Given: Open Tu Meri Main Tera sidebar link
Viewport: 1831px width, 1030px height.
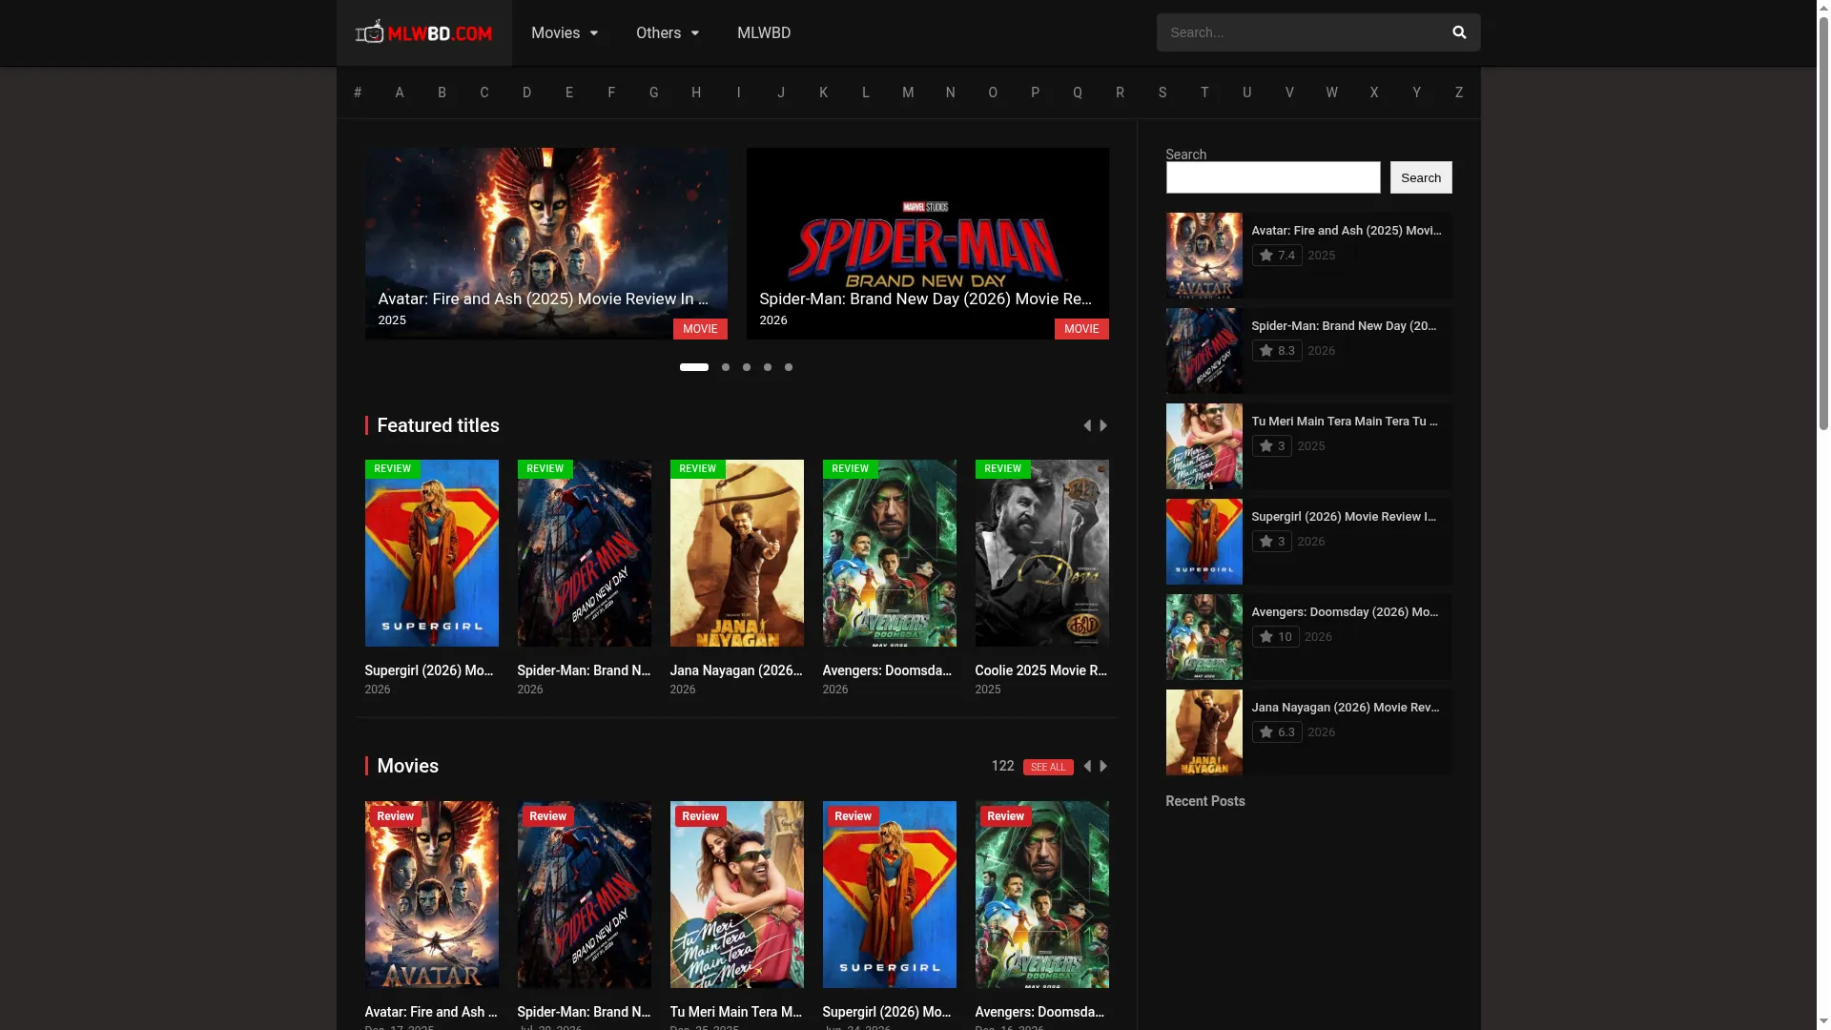Looking at the screenshot, I should [1345, 422].
